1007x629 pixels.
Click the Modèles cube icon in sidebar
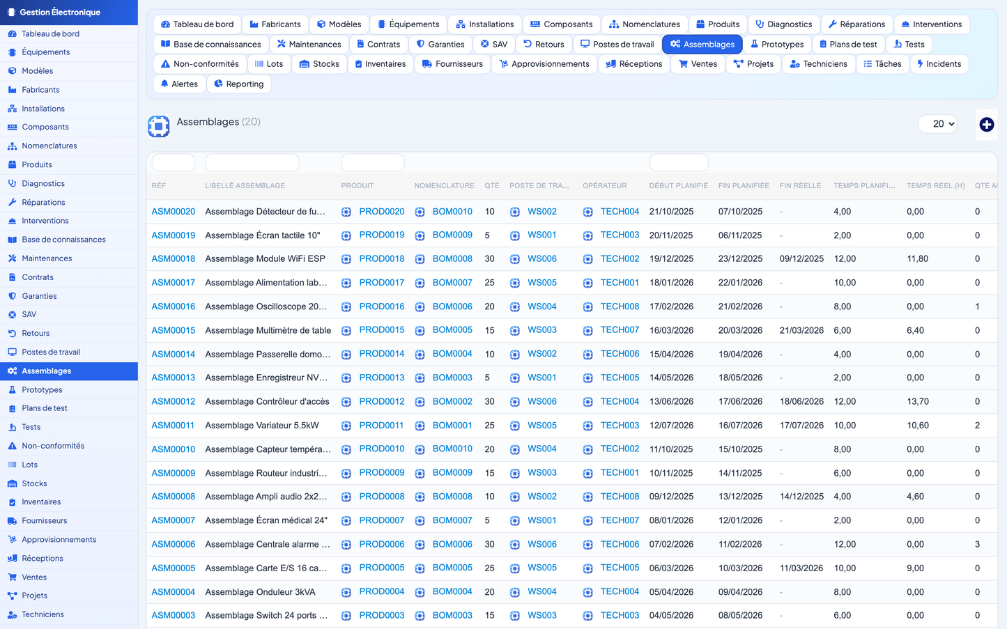point(12,71)
